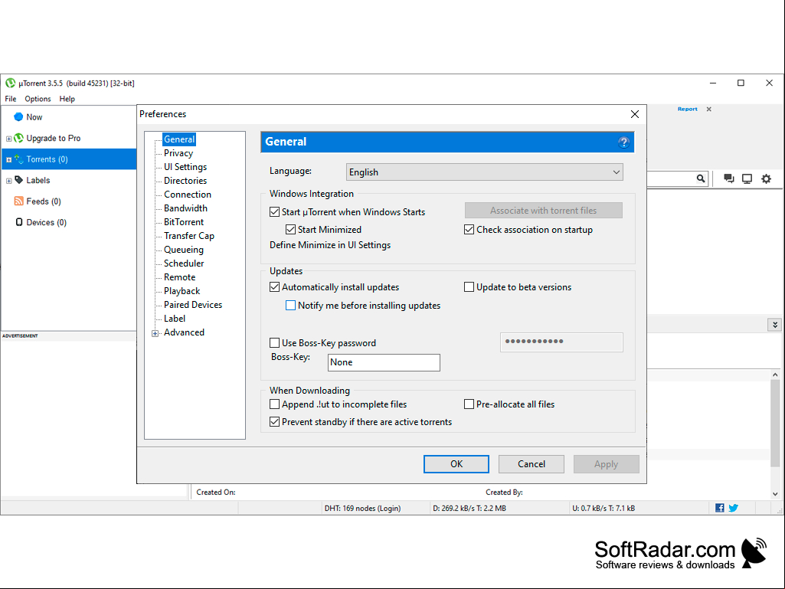This screenshot has width=785, height=589.
Task: Click the remote monitor icon in toolbar
Action: tap(747, 178)
